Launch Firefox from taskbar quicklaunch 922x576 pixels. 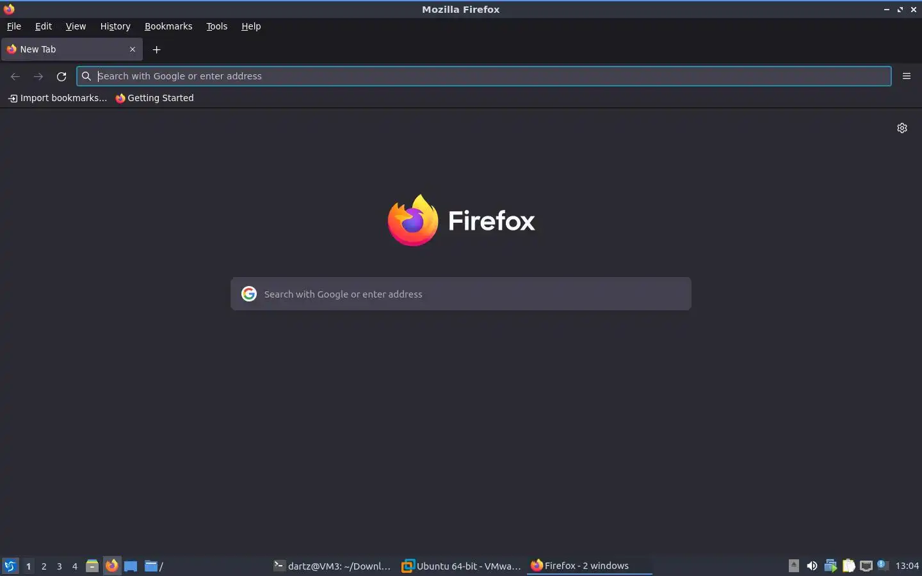tap(112, 566)
